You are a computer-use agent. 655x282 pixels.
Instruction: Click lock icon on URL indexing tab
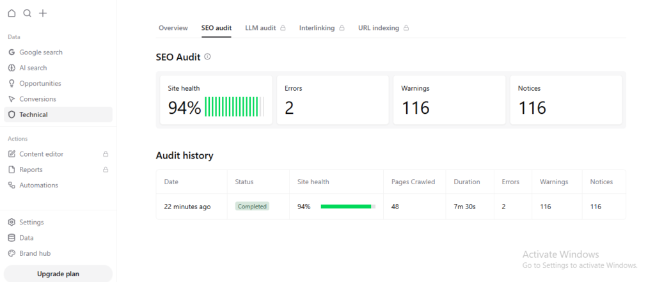406,28
